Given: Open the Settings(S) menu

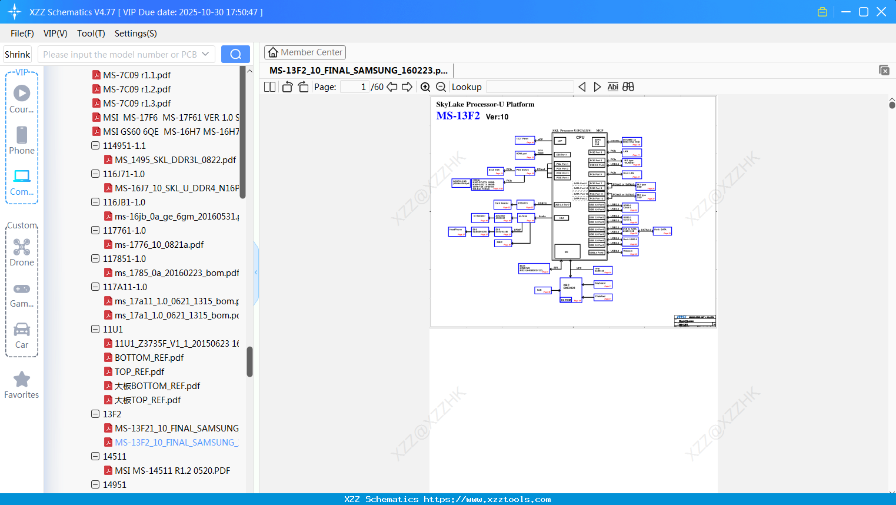Looking at the screenshot, I should coord(136,34).
